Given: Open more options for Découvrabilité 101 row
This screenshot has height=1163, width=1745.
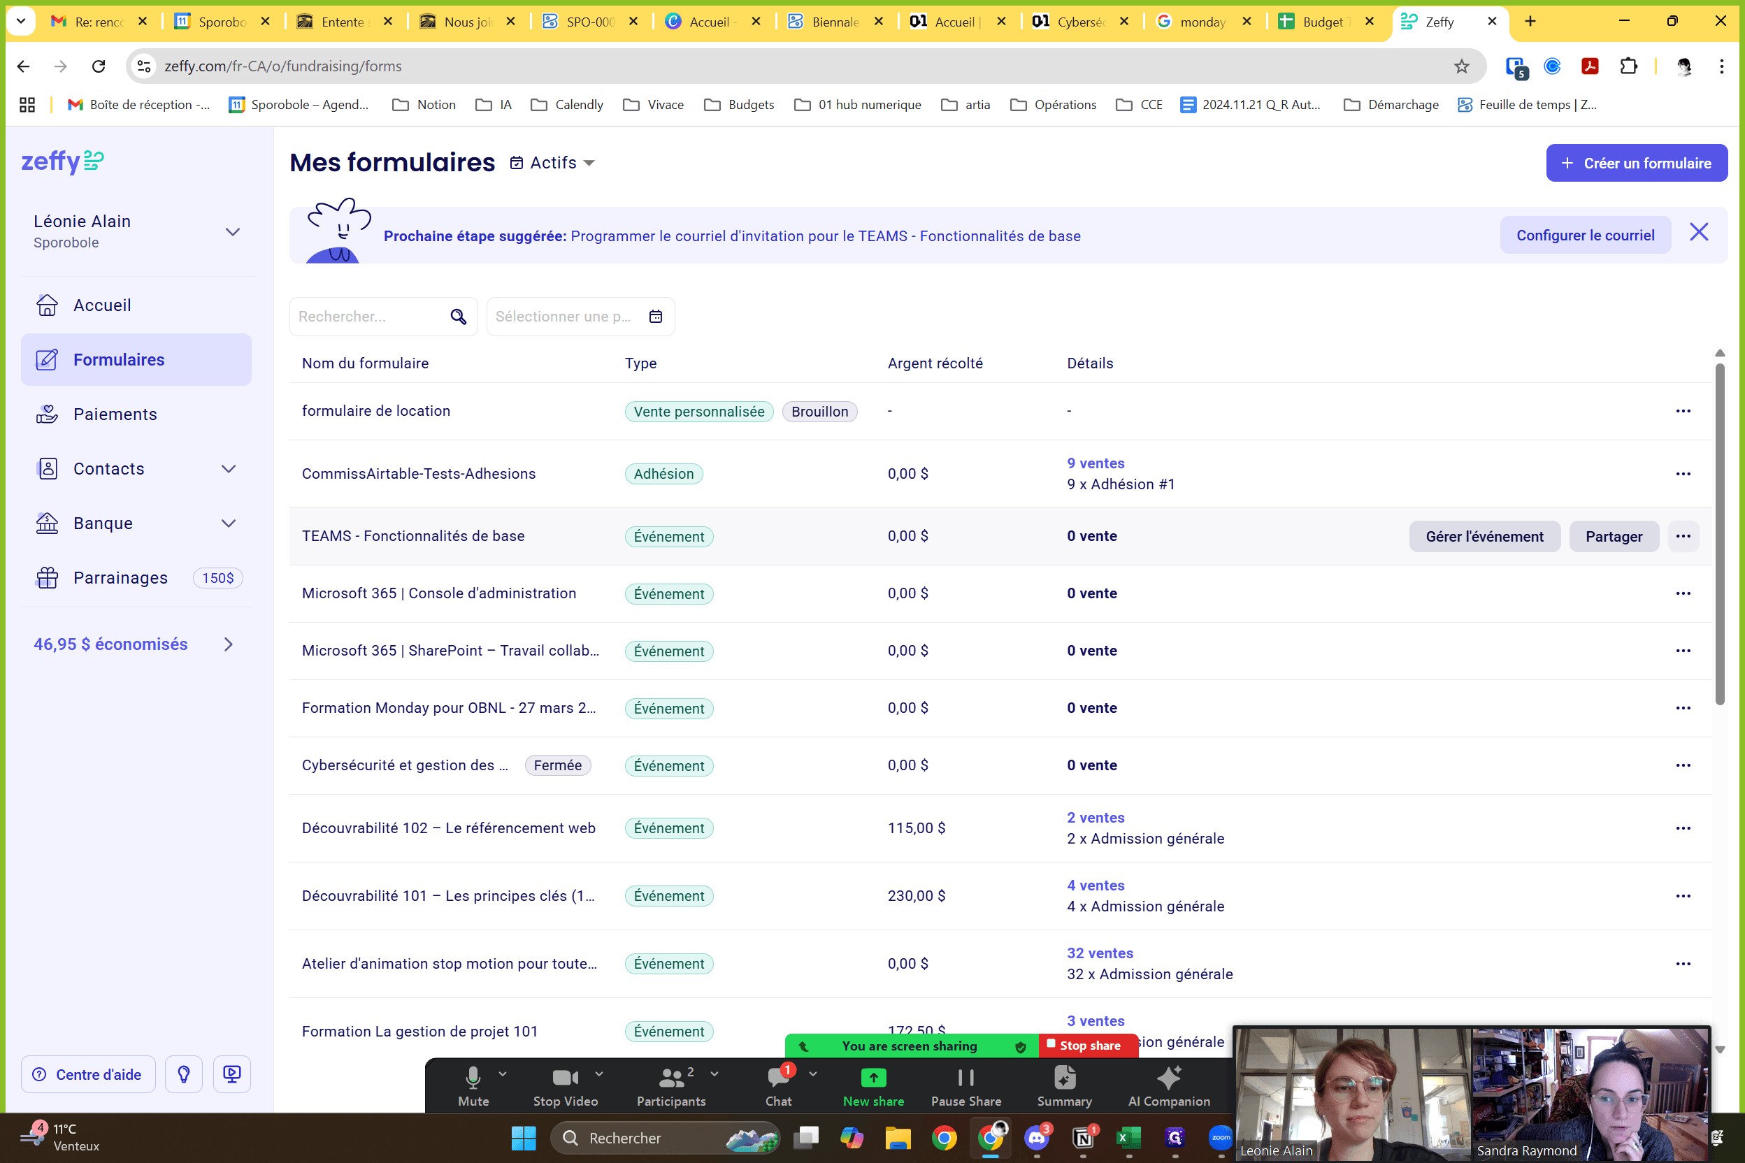Looking at the screenshot, I should pyautogui.click(x=1683, y=896).
